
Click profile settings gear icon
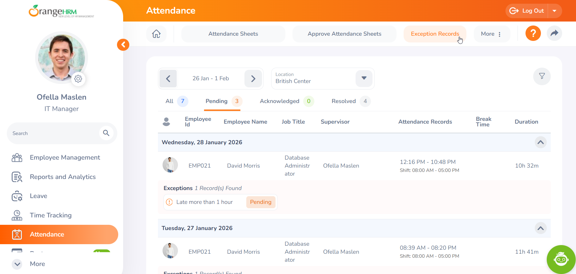(x=78, y=79)
